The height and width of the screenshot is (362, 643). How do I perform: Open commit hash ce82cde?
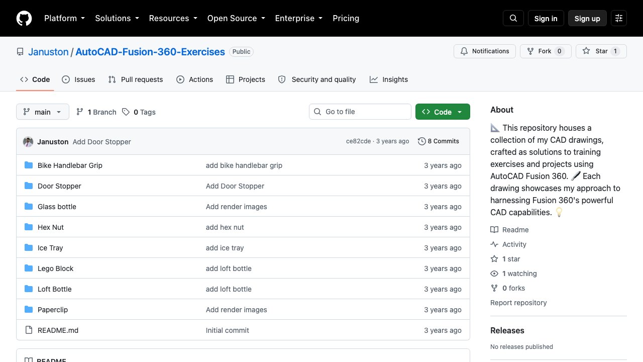pos(358,141)
